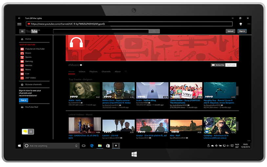This screenshot has height=167, width=267.
Task: Click next arrow on Top Tracks row
Action: pos(237,91)
